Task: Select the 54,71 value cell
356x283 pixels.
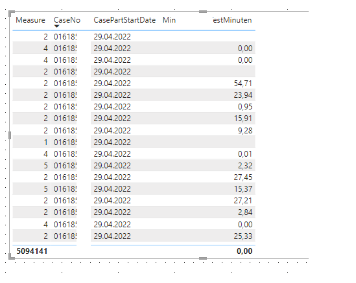Action: coord(243,84)
